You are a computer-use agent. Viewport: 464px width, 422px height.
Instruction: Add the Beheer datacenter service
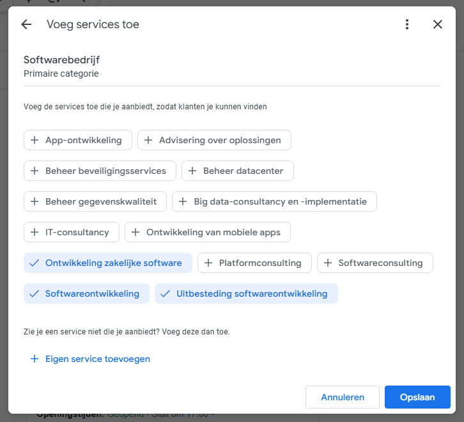pyautogui.click(x=238, y=171)
